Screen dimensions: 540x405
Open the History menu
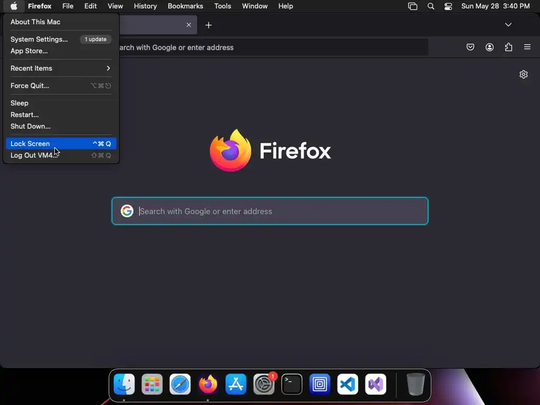tap(145, 6)
